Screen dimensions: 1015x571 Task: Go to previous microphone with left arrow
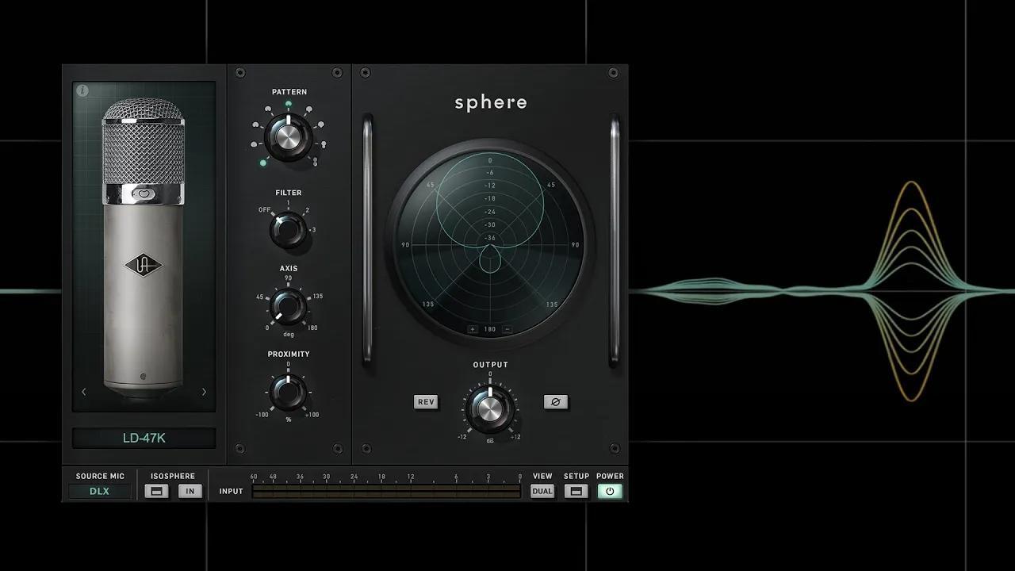pyautogui.click(x=84, y=392)
